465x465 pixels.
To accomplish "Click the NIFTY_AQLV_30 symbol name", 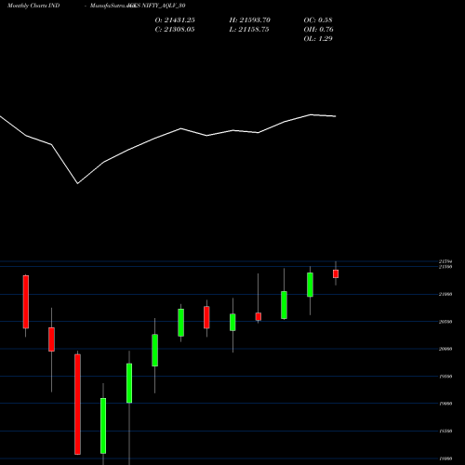I will [164, 6].
